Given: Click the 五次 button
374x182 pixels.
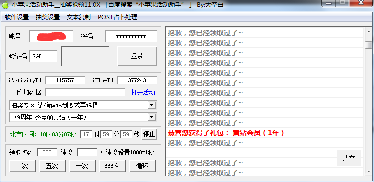Looking at the screenshot, I should pyautogui.click(x=52, y=166).
